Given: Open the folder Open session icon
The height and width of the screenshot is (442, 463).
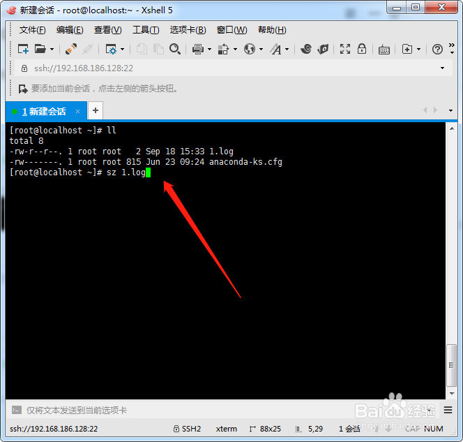Looking at the screenshot, I should 40,49.
